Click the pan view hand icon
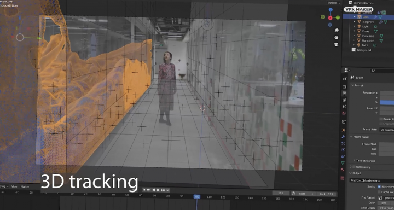The width and height of the screenshot is (394, 210). pyautogui.click(x=336, y=37)
